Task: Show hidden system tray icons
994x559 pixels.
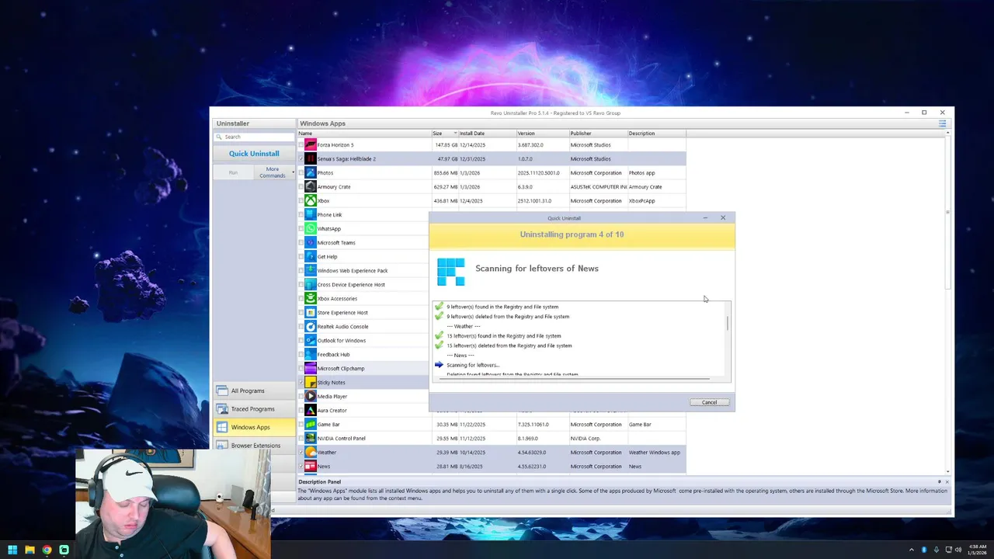Action: pos(912,550)
